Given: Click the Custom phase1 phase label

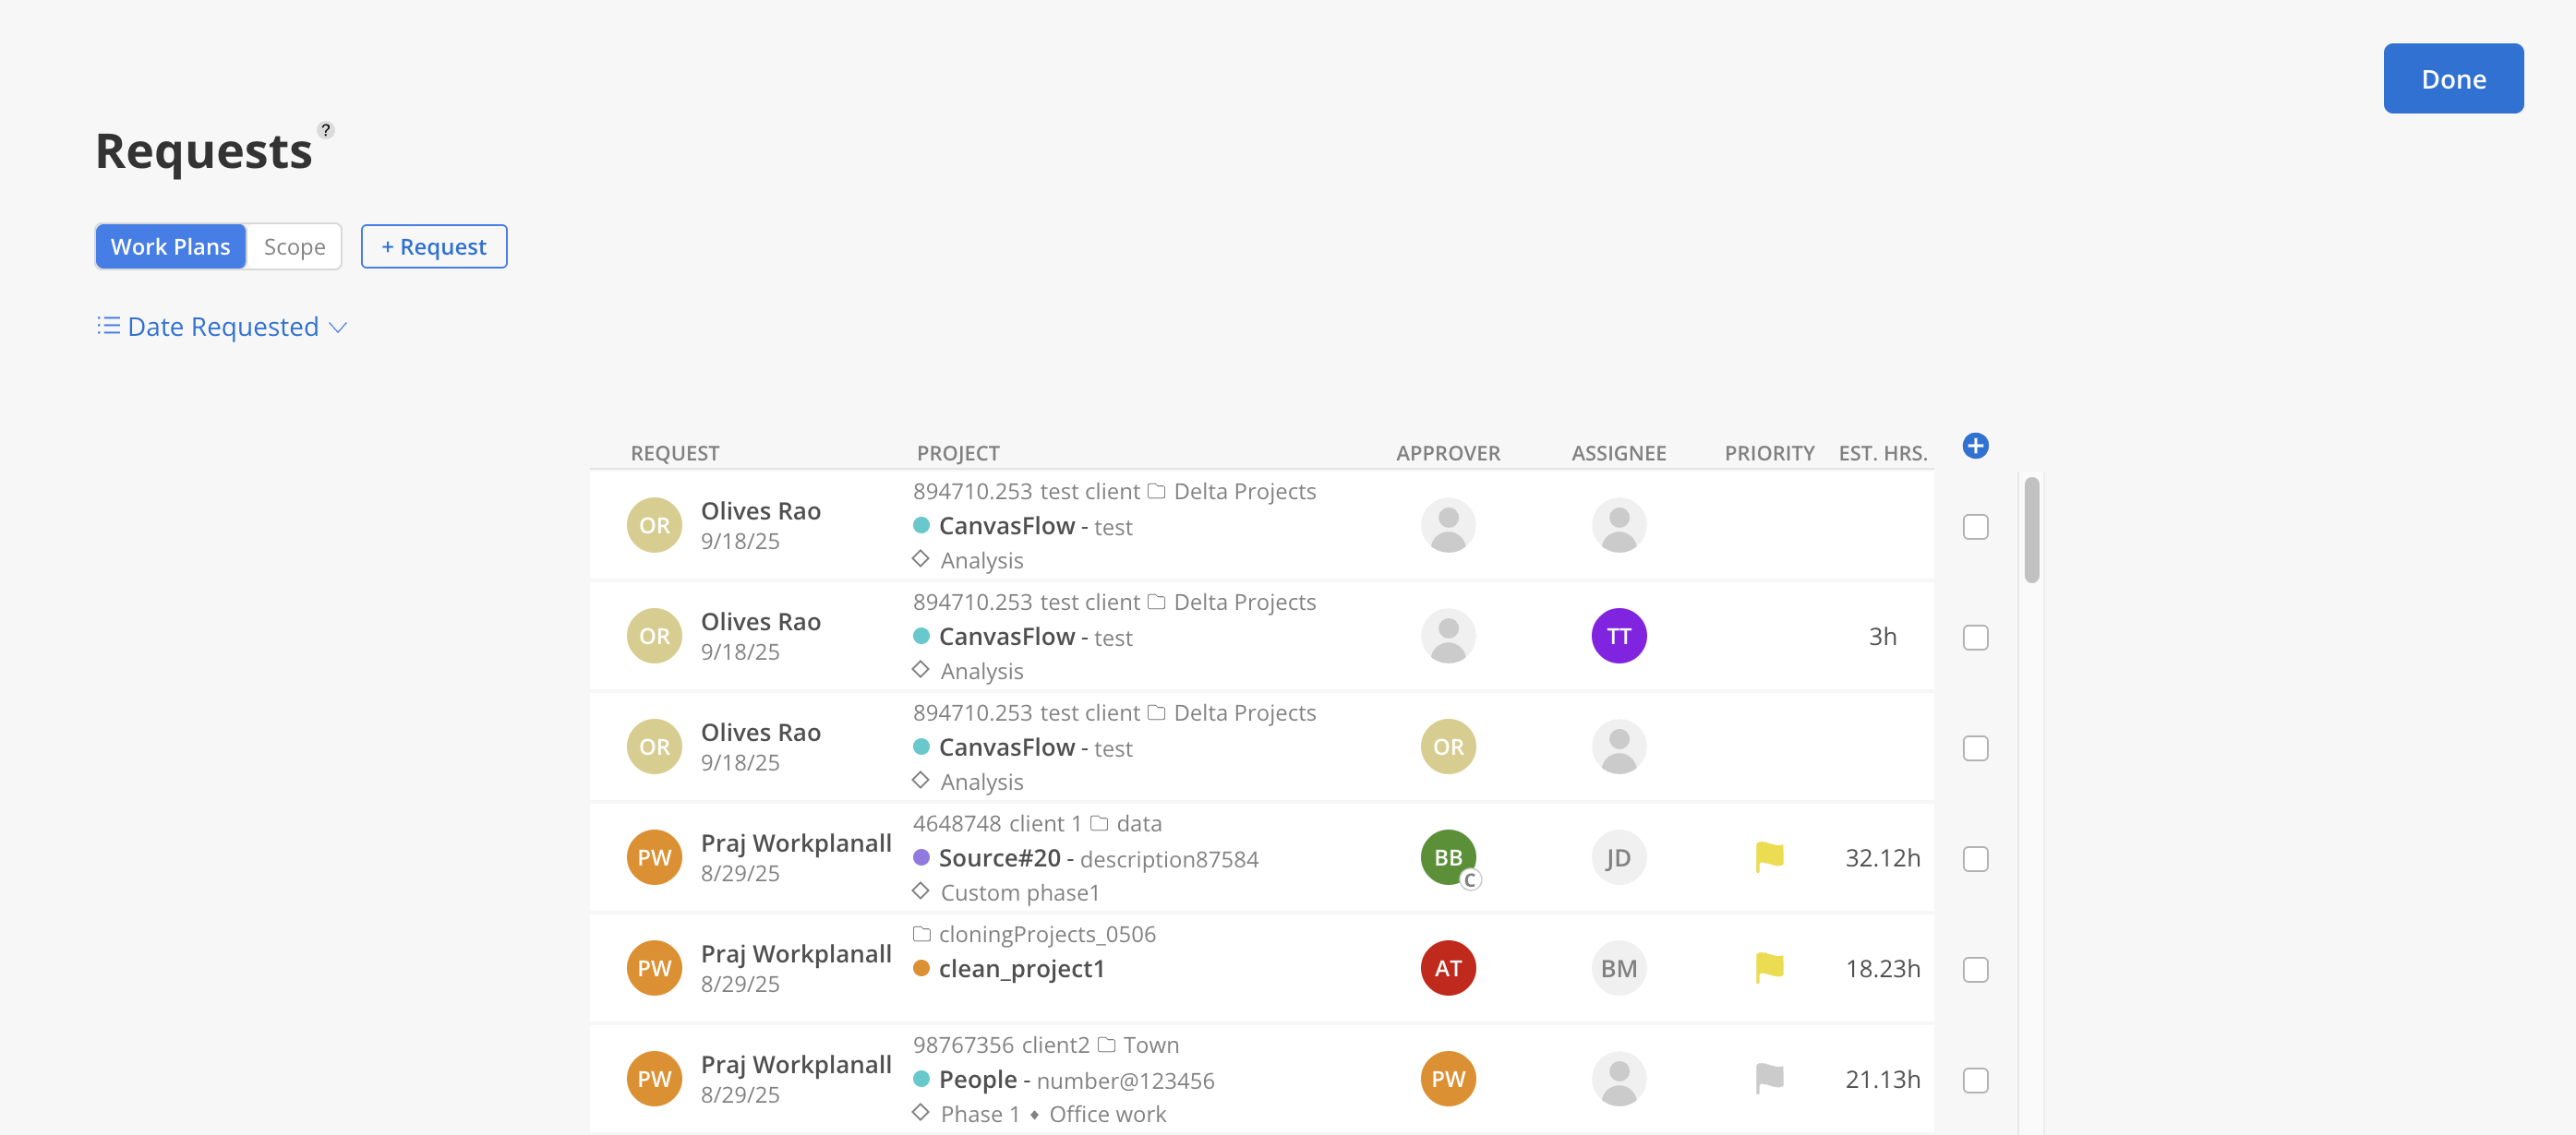Looking at the screenshot, I should pos(1019,893).
